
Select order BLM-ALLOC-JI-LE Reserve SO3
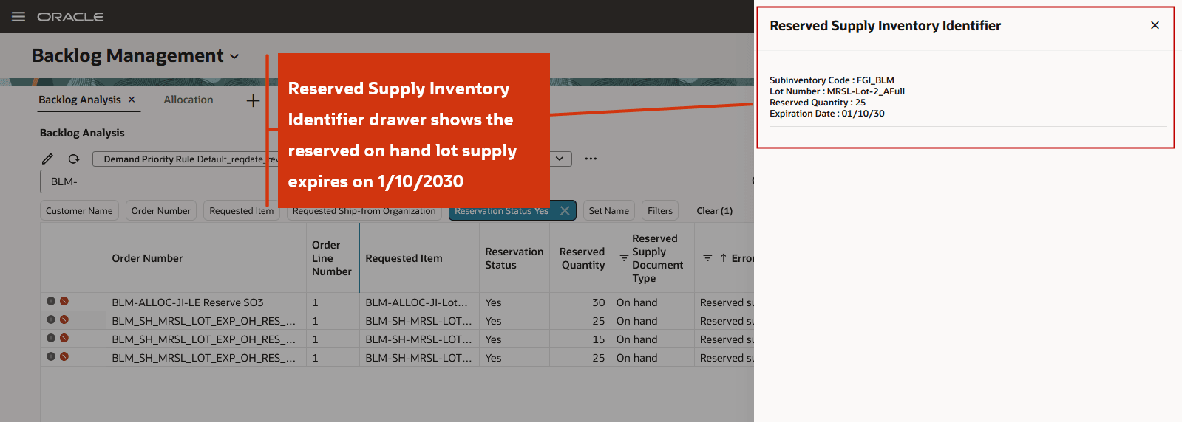click(x=188, y=302)
